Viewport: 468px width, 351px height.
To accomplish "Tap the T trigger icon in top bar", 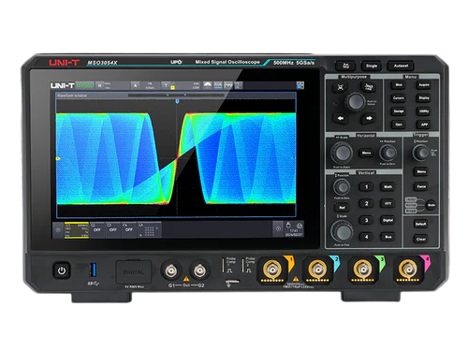I will click(166, 85).
